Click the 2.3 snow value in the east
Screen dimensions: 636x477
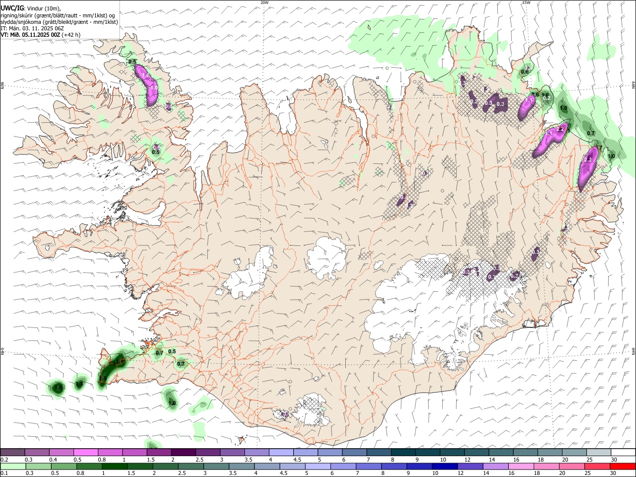[x=589, y=159]
